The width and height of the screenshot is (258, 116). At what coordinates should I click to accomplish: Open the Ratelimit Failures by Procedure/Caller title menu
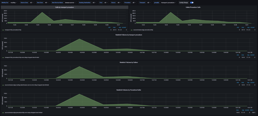click(x=129, y=90)
